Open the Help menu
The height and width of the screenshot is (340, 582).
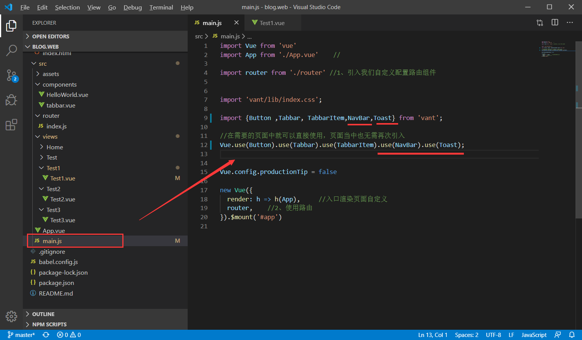187,7
